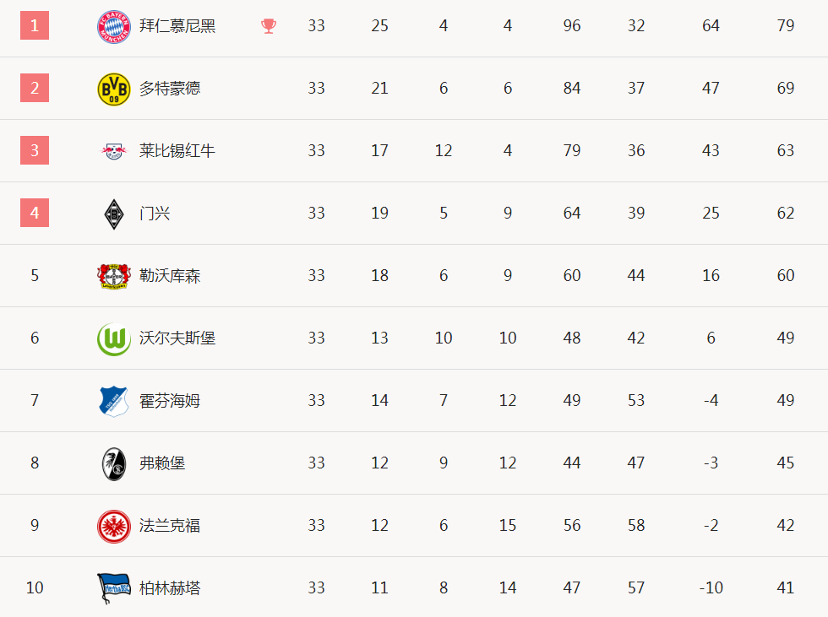Click the Eintracht Frankfurt eagle logo
Viewport: 828px width, 617px height.
click(114, 527)
